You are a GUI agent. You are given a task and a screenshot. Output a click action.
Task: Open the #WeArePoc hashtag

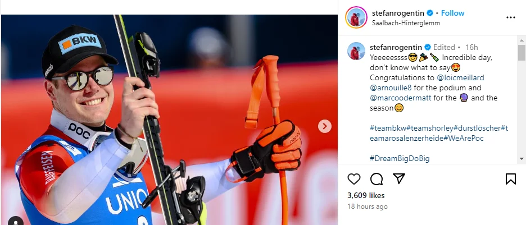pos(464,138)
